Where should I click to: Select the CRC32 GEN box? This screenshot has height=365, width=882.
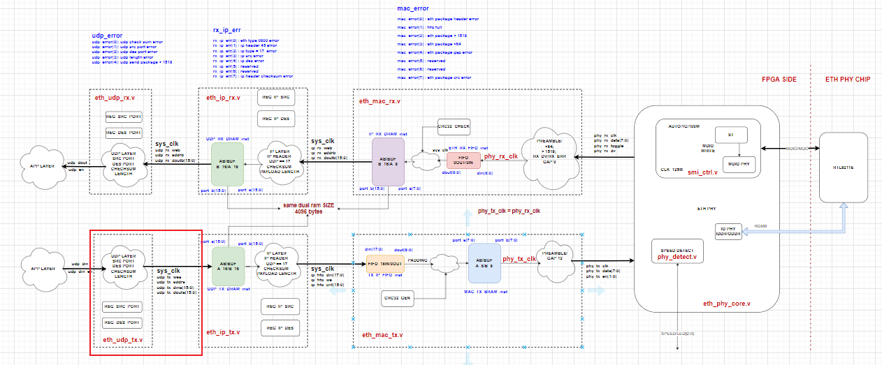click(398, 299)
